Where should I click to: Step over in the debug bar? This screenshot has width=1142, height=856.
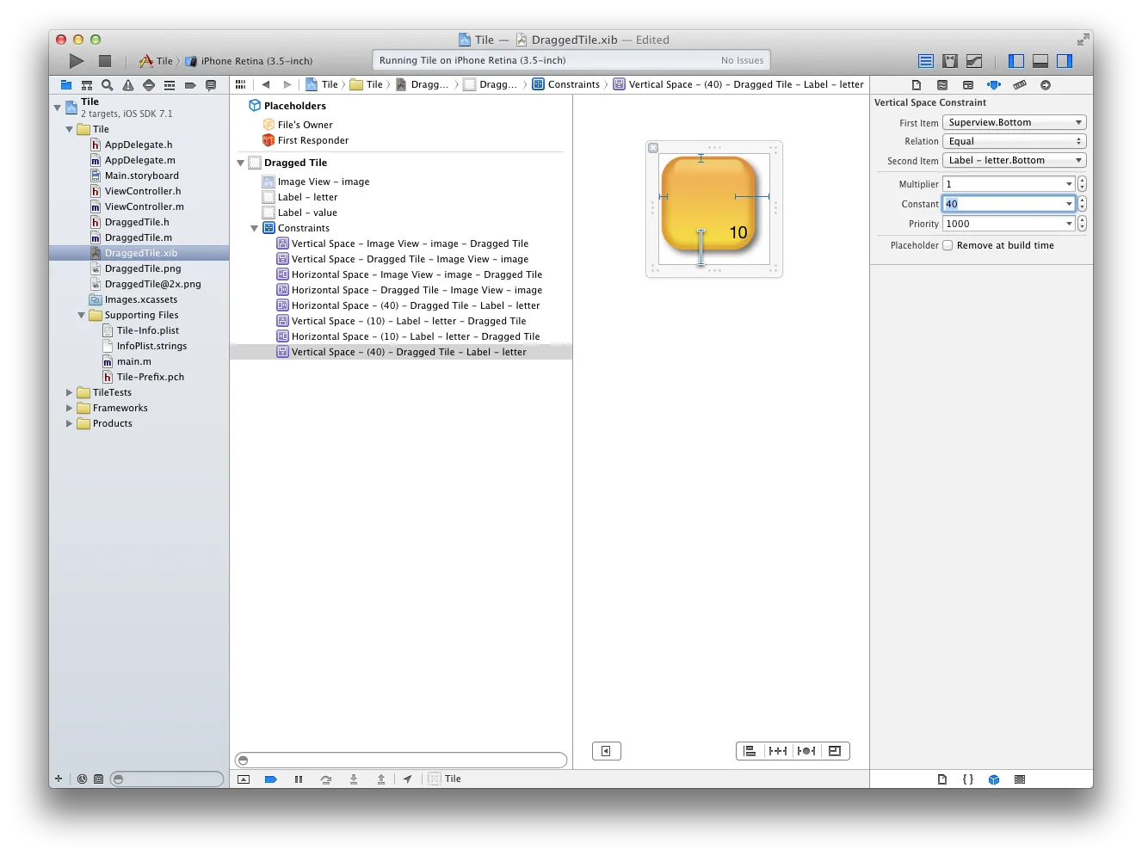click(326, 779)
